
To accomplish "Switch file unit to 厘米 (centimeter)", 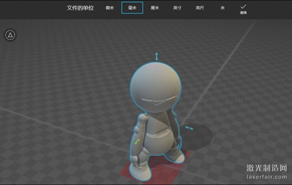I will [x=155, y=8].
